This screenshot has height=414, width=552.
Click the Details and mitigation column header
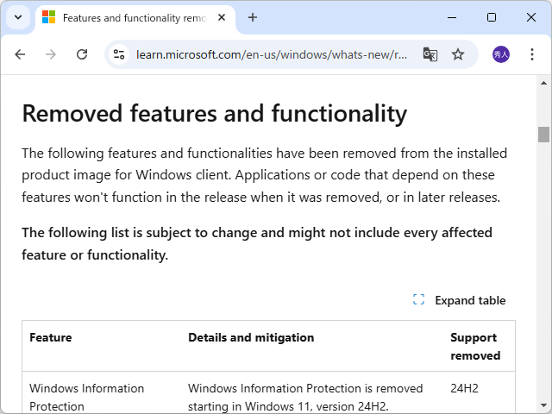click(x=251, y=337)
